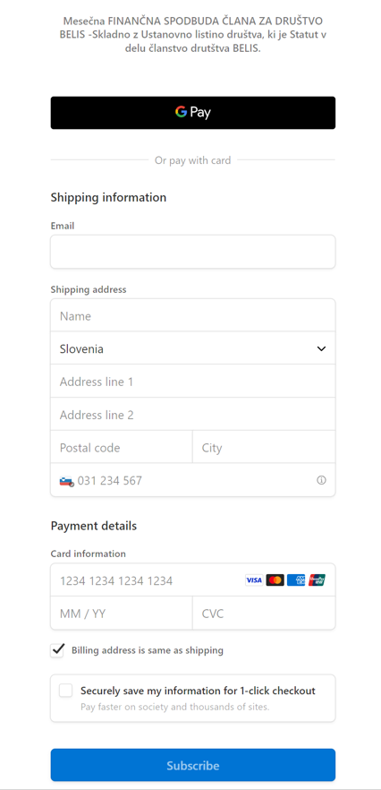Click the Address line 1 field
381x790 pixels.
(x=193, y=382)
